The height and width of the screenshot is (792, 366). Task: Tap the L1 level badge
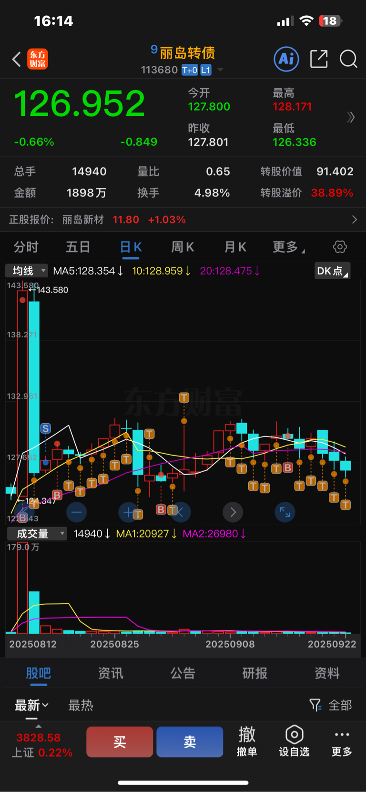(205, 70)
